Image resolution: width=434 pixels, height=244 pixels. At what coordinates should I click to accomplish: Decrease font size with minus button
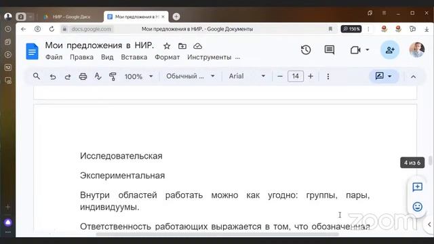pos(280,77)
